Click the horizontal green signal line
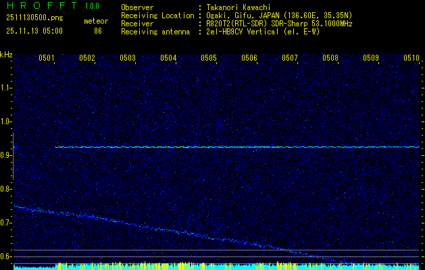This screenshot has height=270, width=425. point(236,146)
